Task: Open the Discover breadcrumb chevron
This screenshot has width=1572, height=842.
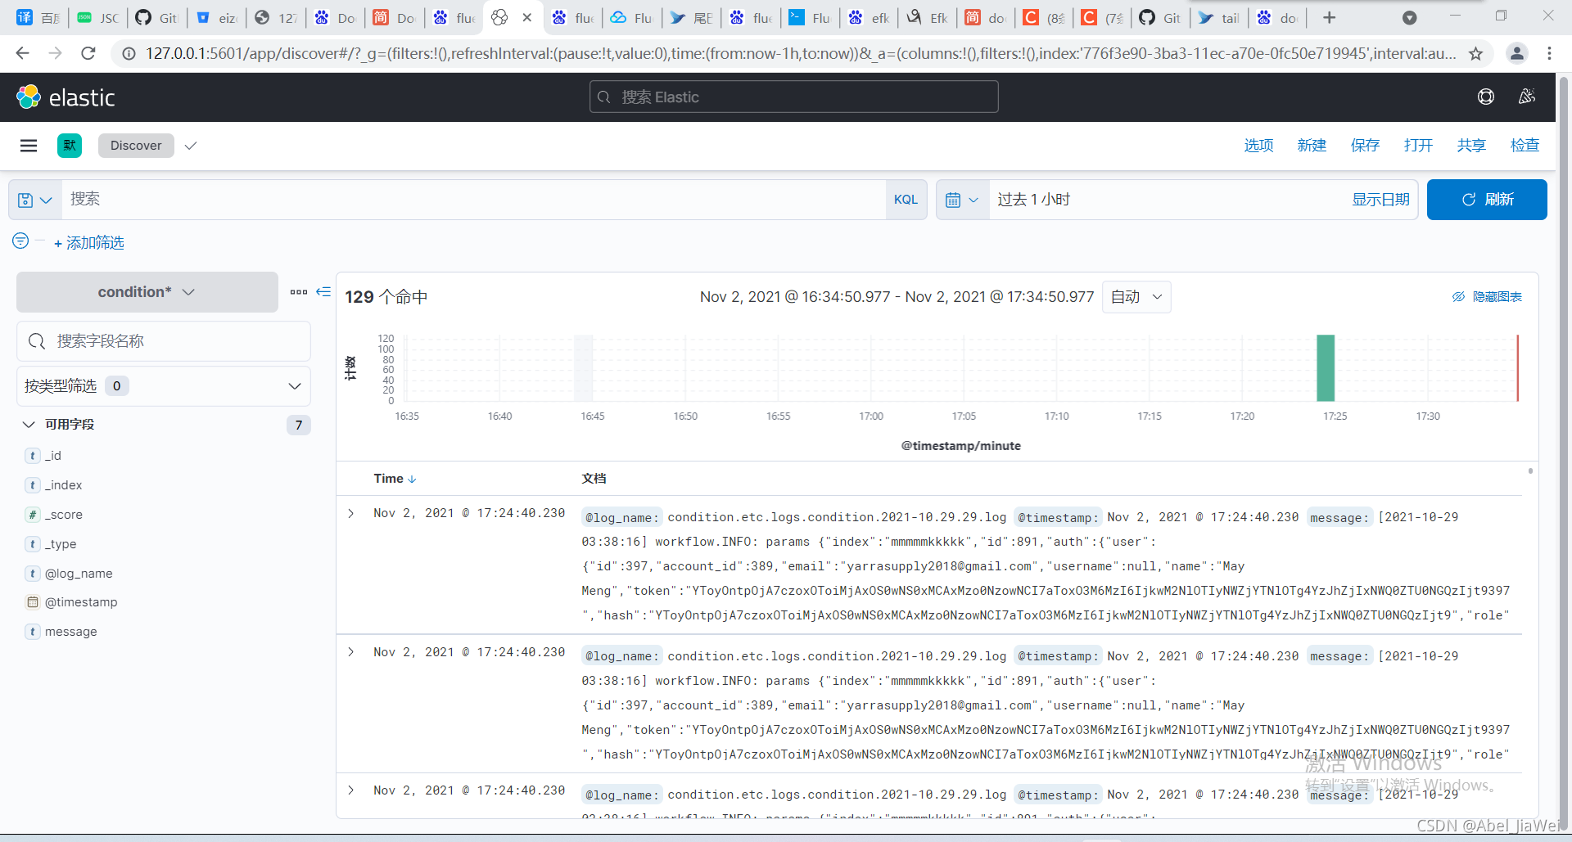Action: point(191,146)
